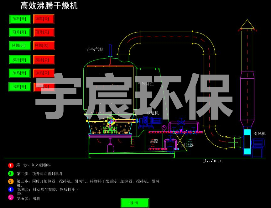
Task: Enable stirring via 搅拌[开]
Action: 20,60
